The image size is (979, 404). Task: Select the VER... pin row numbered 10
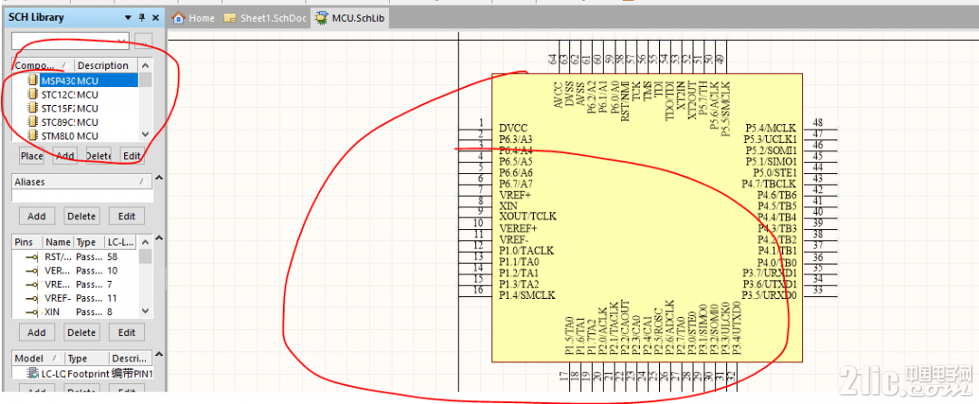point(75,271)
